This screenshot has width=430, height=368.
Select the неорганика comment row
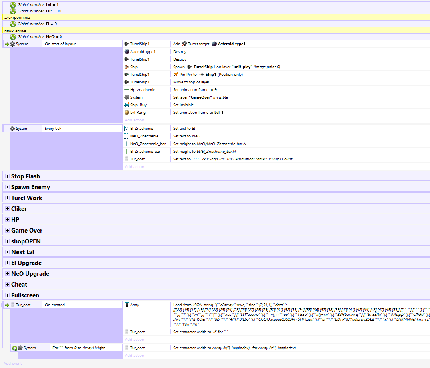click(x=216, y=30)
